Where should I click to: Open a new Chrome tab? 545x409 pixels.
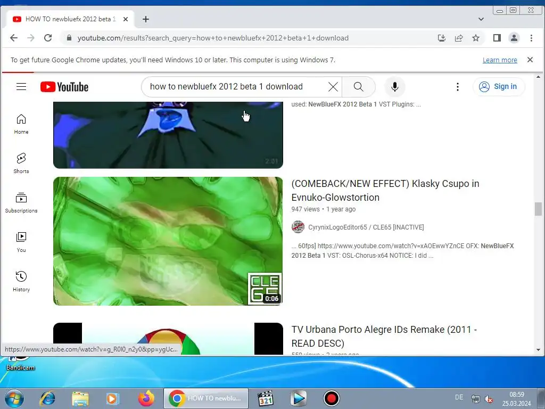click(146, 19)
